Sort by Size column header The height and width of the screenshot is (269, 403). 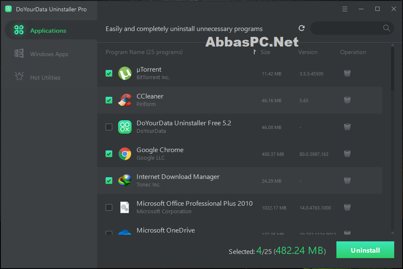[265, 52]
